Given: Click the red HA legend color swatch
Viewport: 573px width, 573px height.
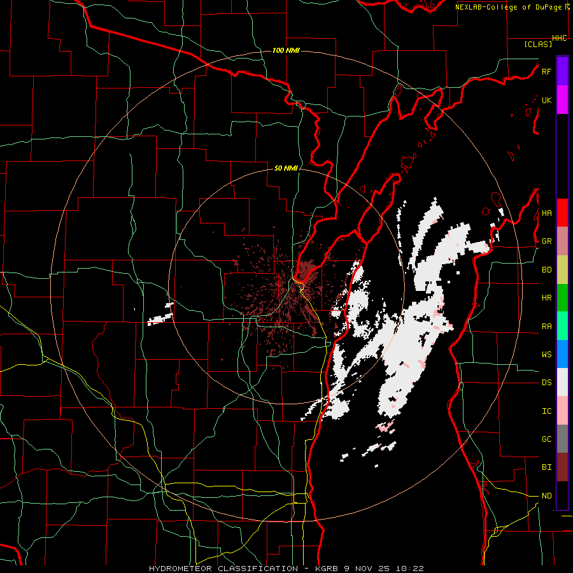Looking at the screenshot, I should click(562, 213).
